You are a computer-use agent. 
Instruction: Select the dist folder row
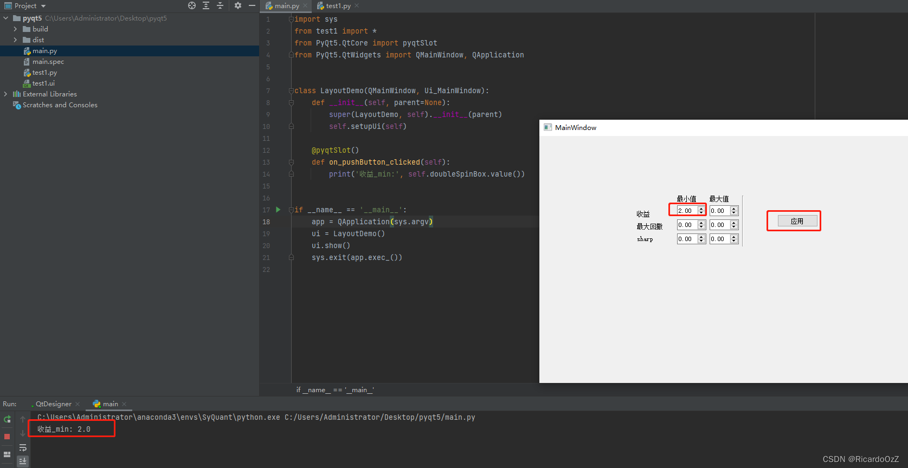130,40
